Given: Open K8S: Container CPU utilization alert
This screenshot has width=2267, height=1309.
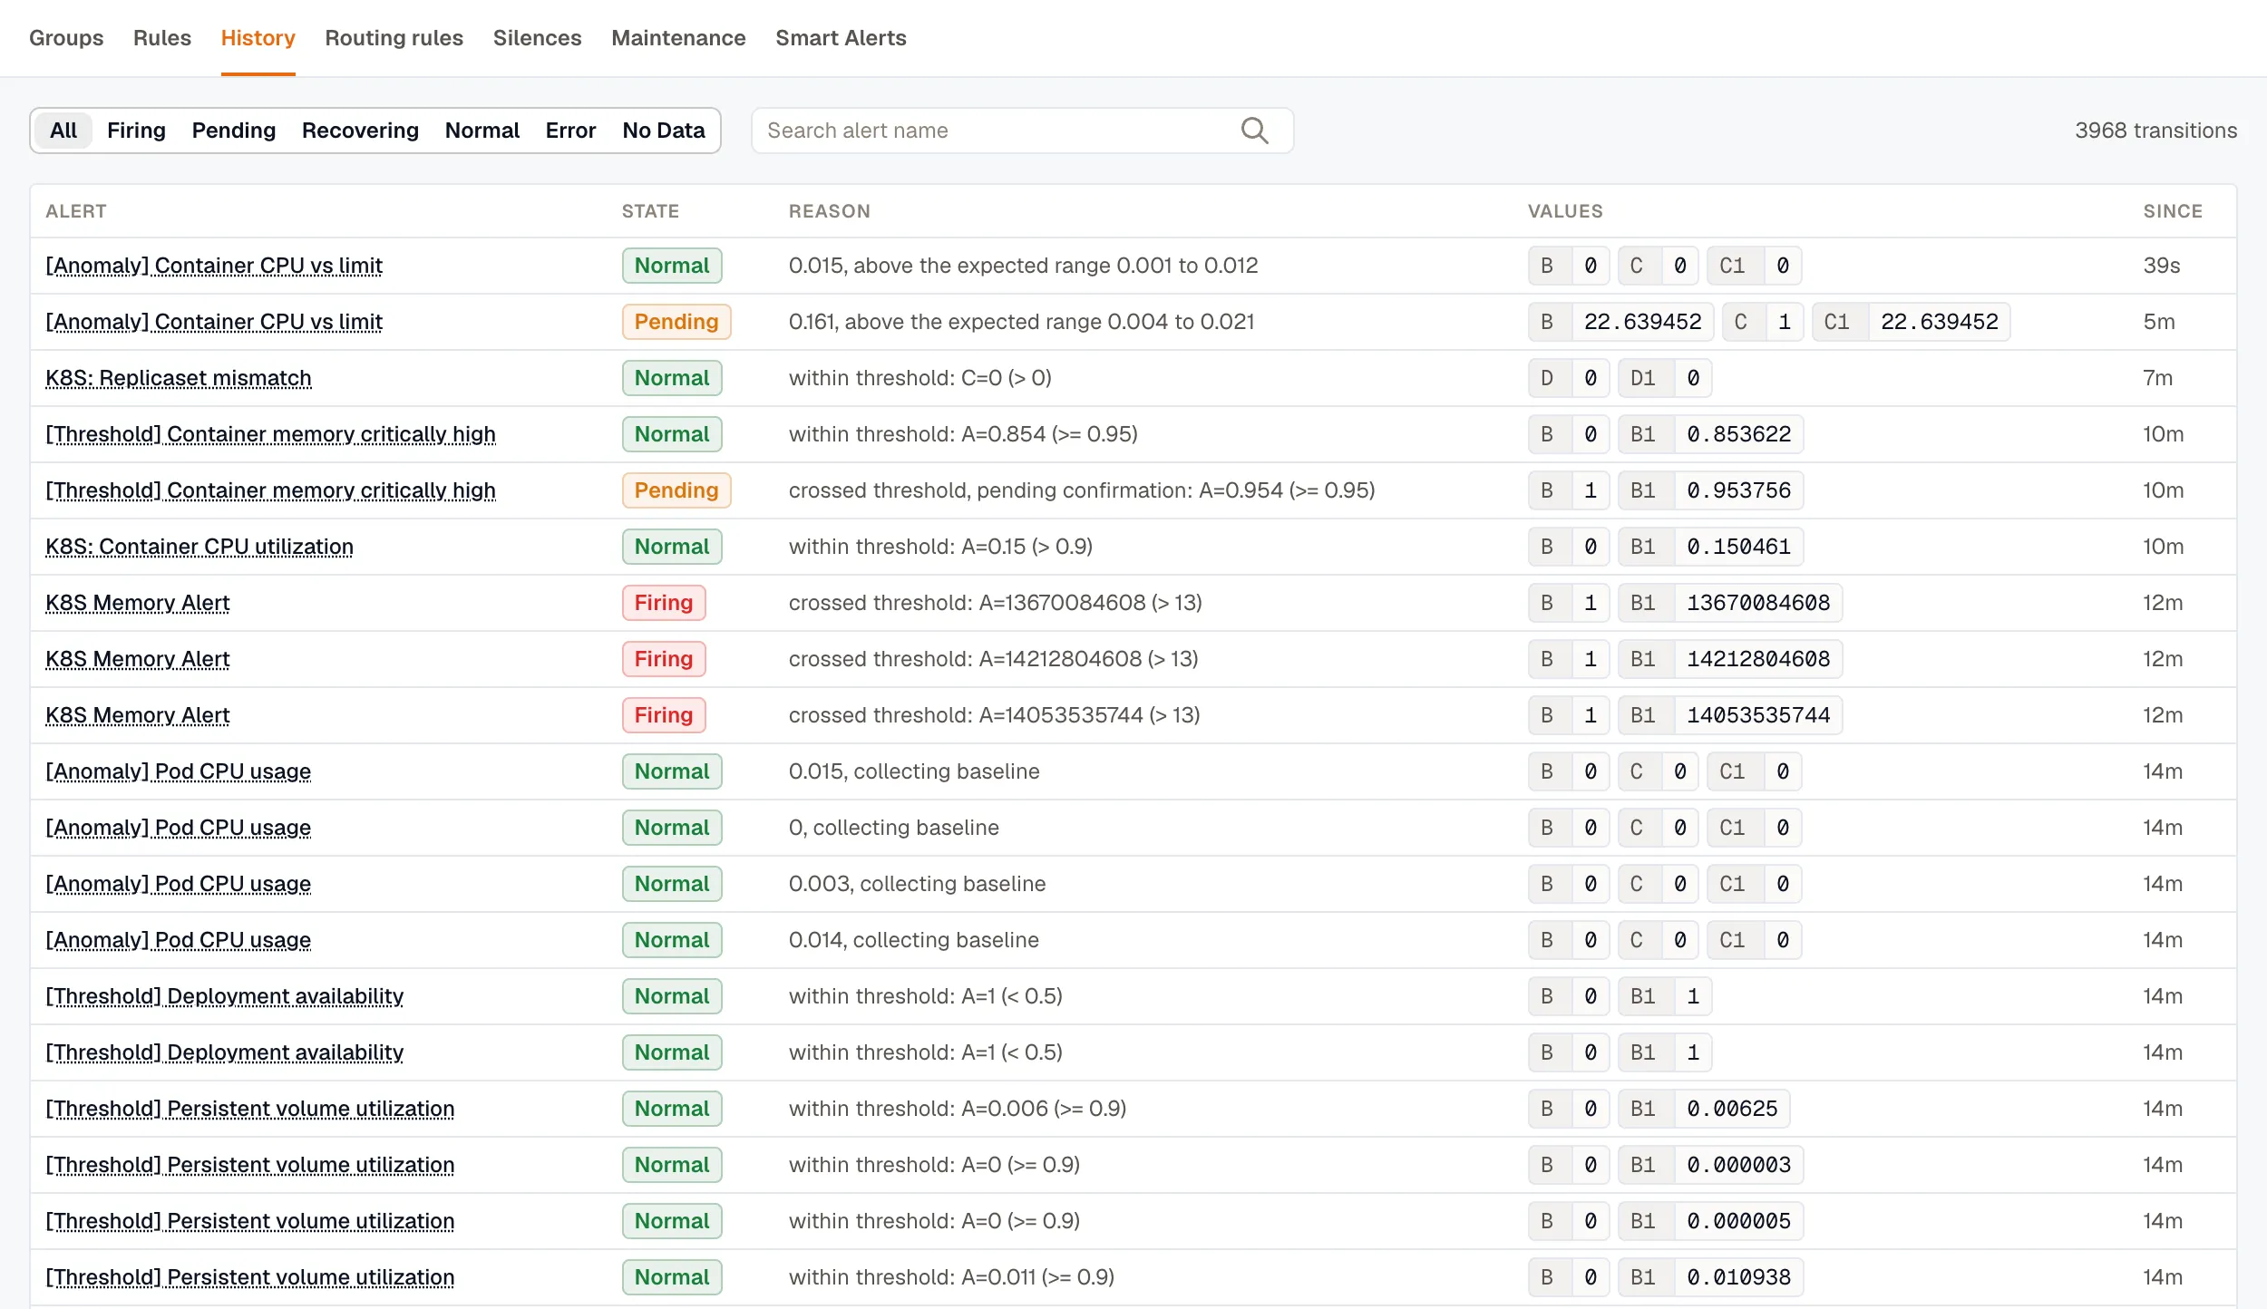Looking at the screenshot, I should (199, 547).
